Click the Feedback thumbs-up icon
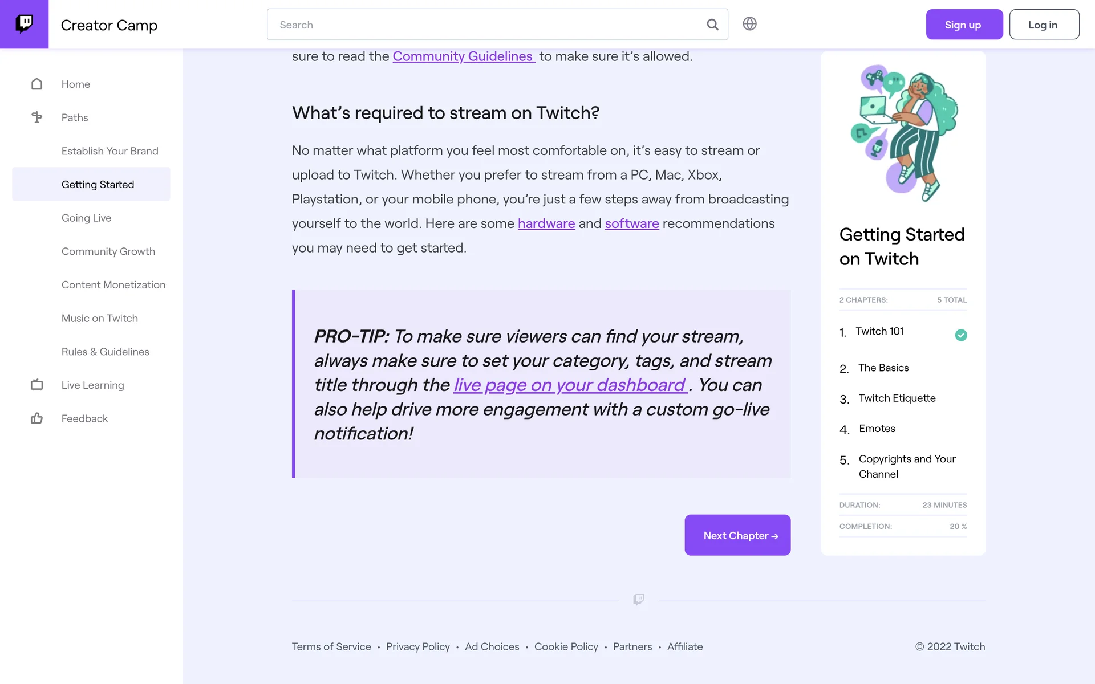The height and width of the screenshot is (684, 1095). click(37, 418)
